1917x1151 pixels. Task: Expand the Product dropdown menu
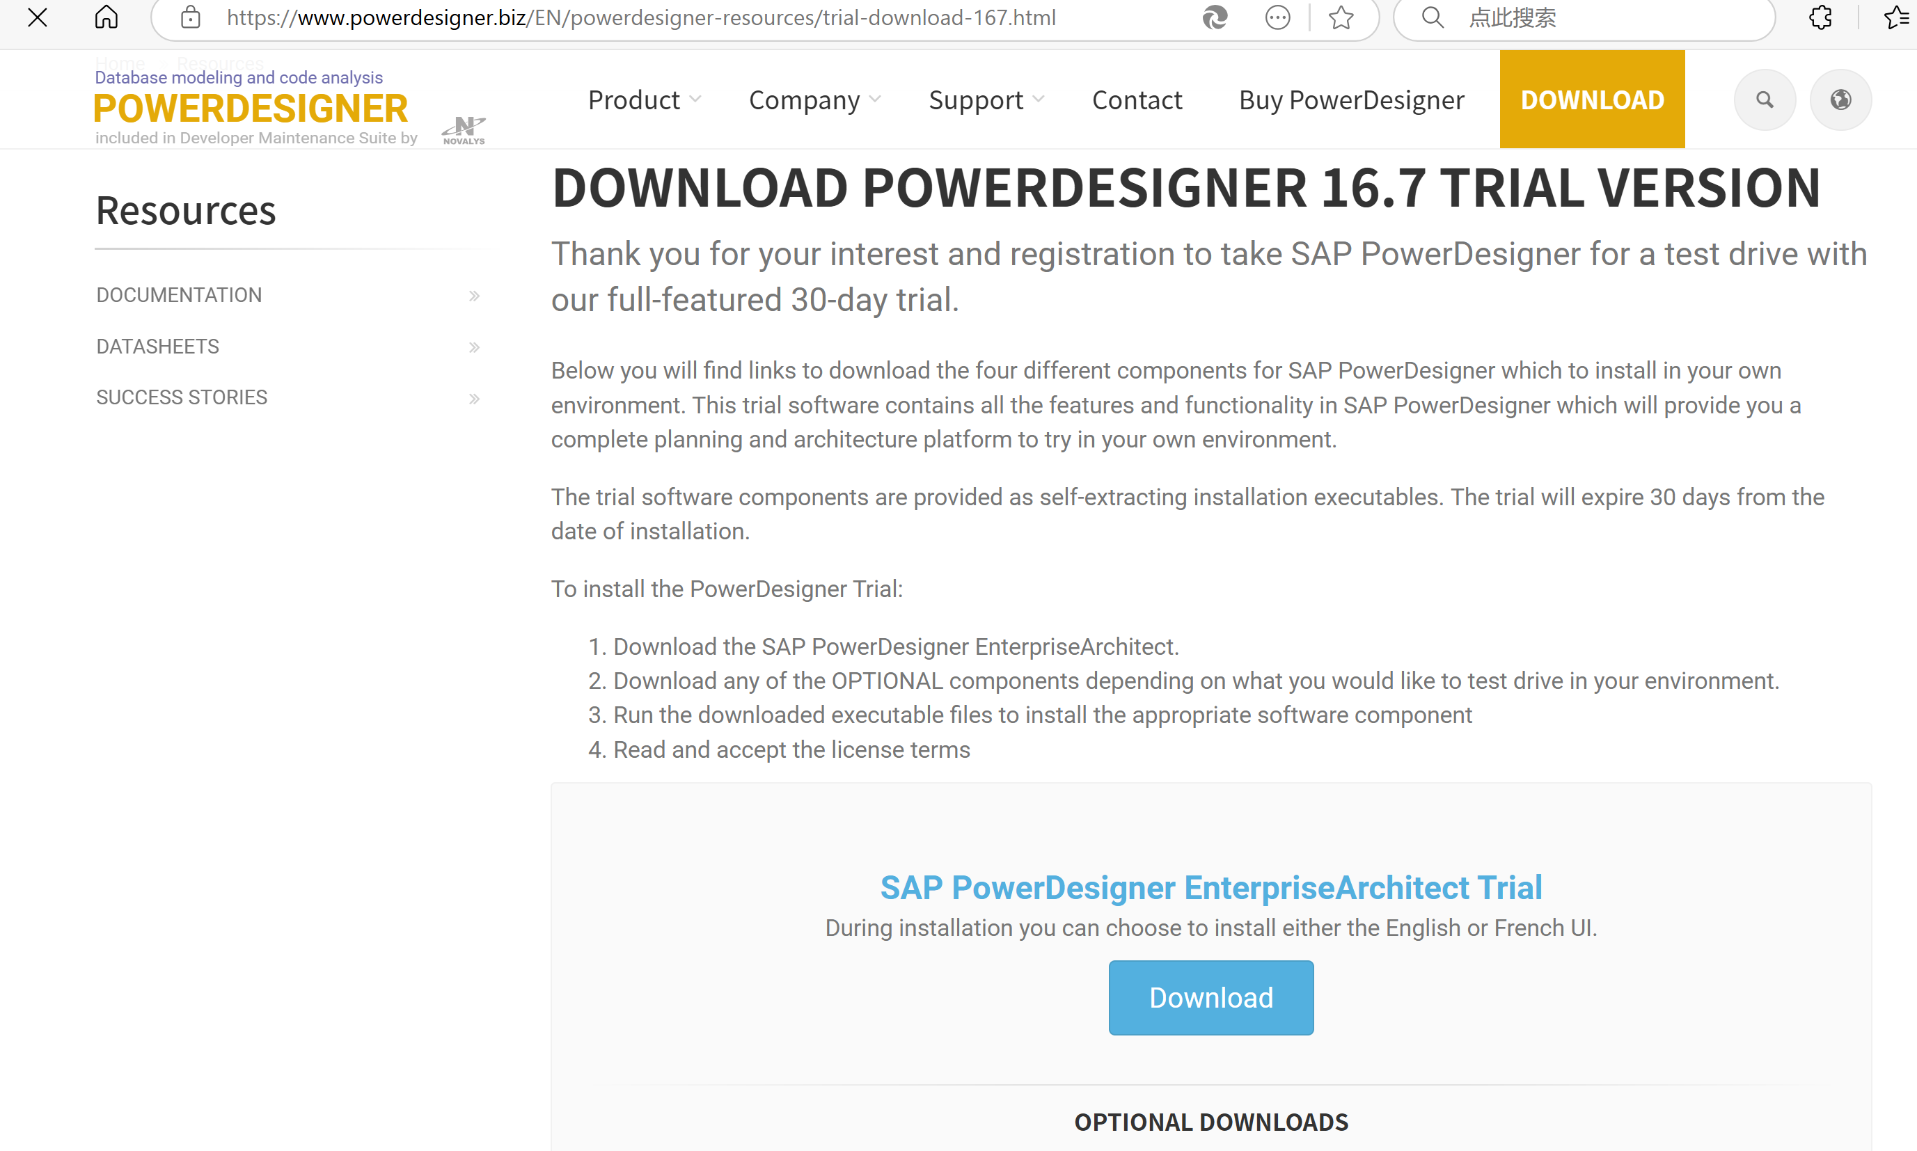tap(644, 100)
